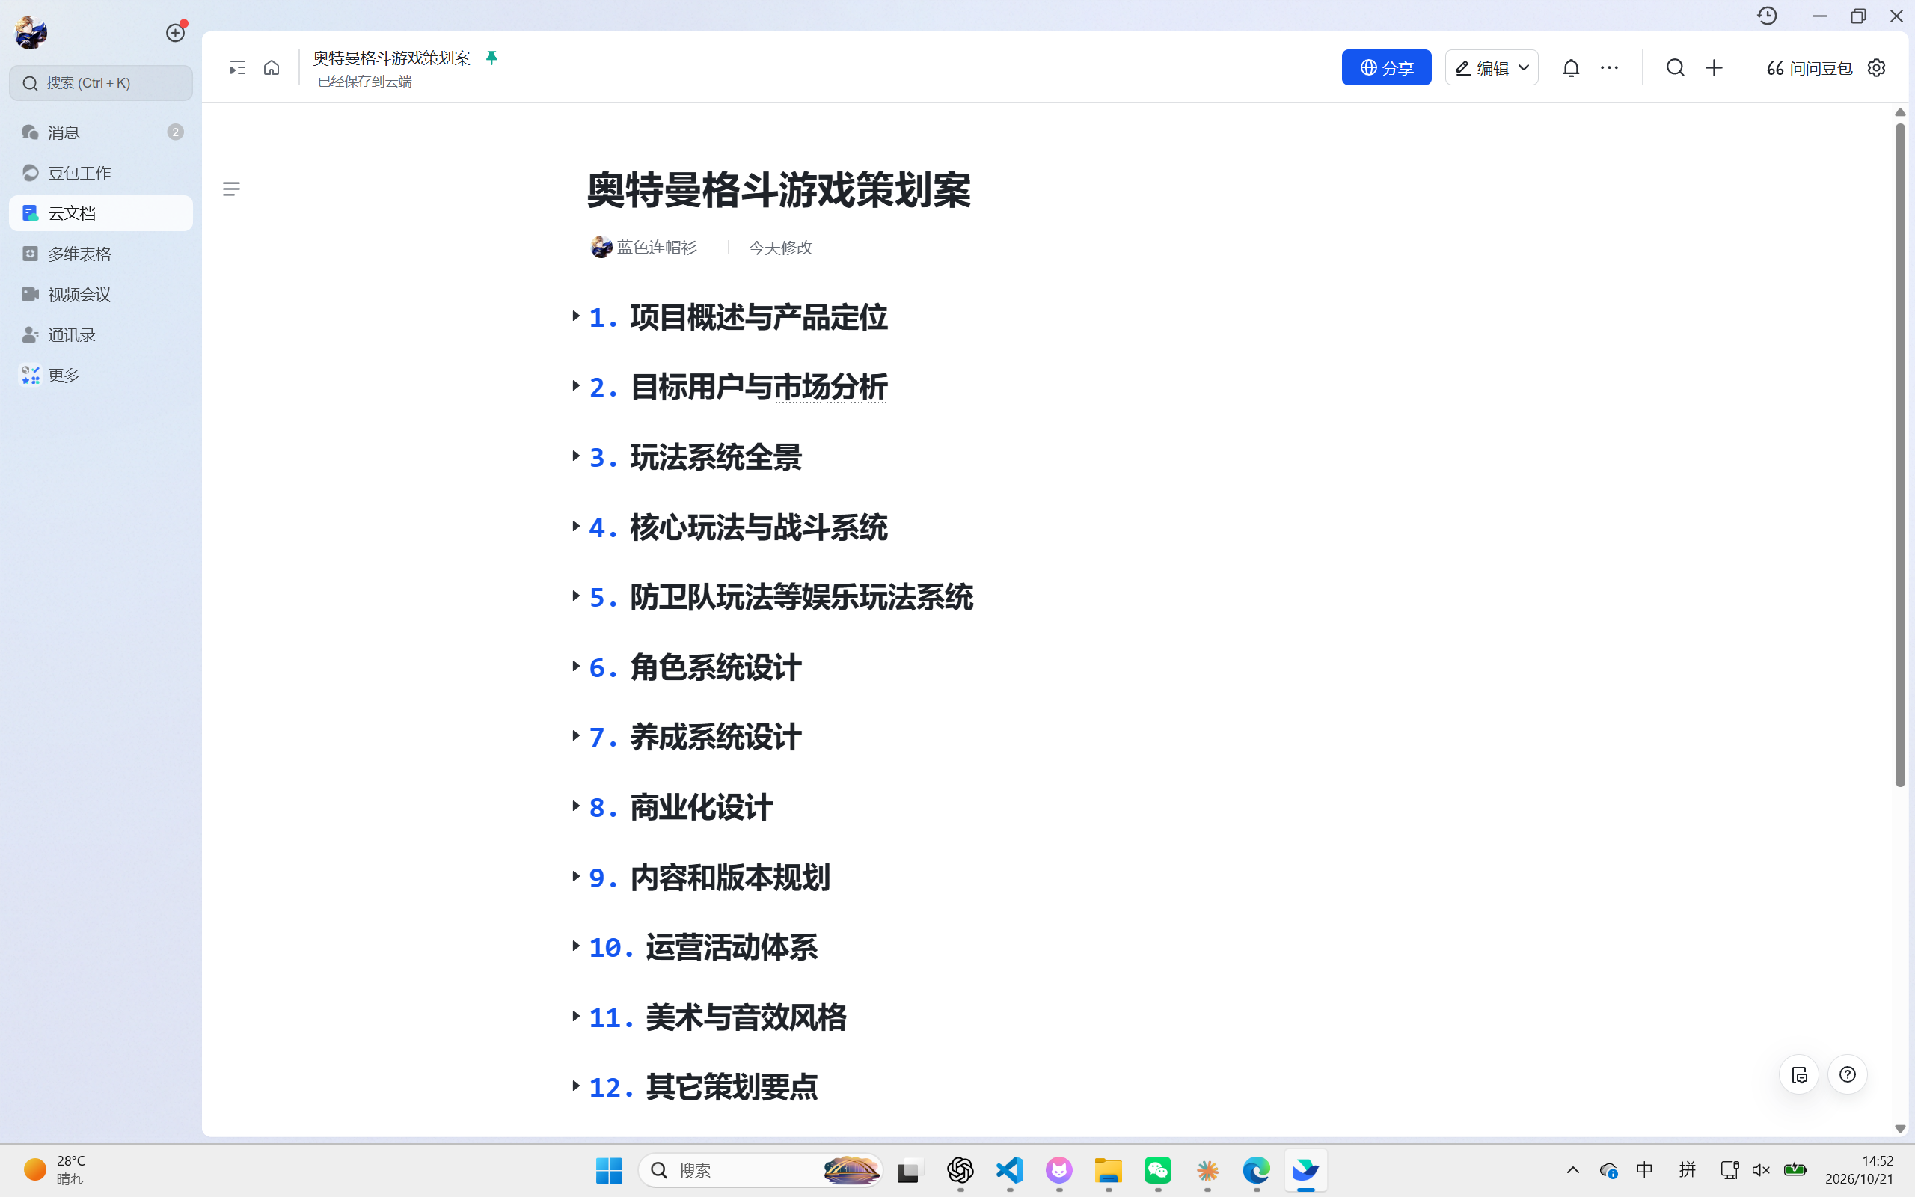Viewport: 1915px width, 1197px height.
Task: Open 视频会议 in the sidebar
Action: [100, 295]
